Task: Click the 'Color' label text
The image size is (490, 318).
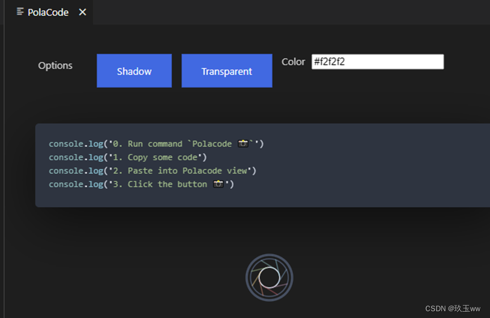Action: click(x=293, y=62)
